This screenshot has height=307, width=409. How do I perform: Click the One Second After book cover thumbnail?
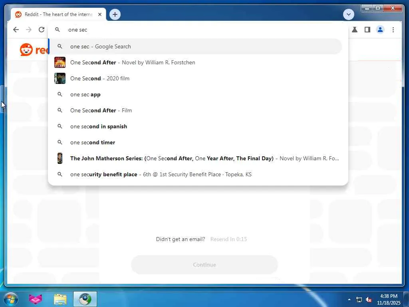(x=60, y=62)
